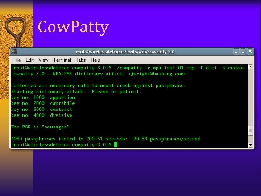Click the text "key no. 1000: apportion"
Screen dimensions: 261x196
tap(43, 98)
